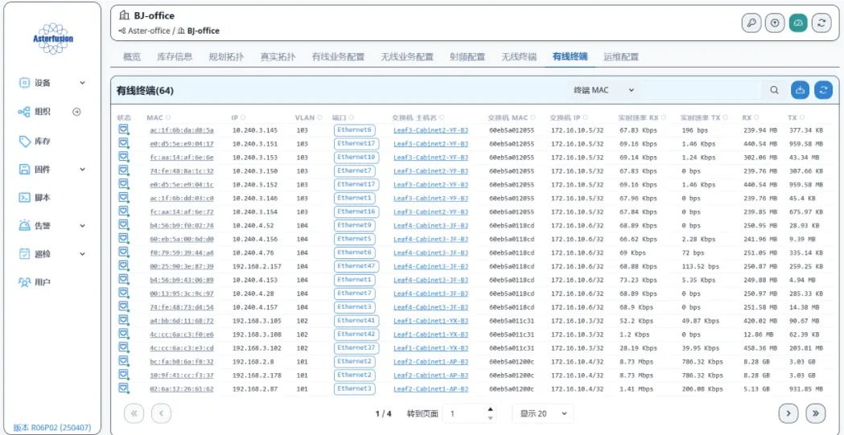Switch to the 射频配置 tab
The image size is (844, 435).
pyautogui.click(x=467, y=56)
